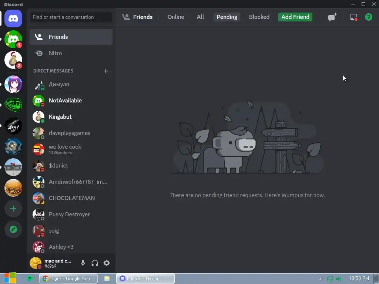Screen dimensions: 379x284
Task: Open DM with CHOCOLATEMAN
Action: pyautogui.click(x=71, y=198)
